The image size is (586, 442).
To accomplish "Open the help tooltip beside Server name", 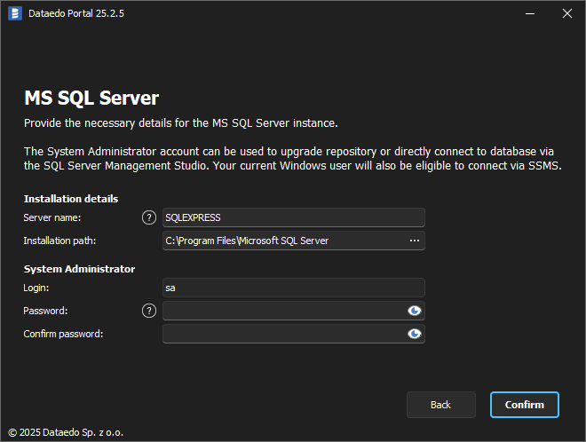I will coord(149,217).
